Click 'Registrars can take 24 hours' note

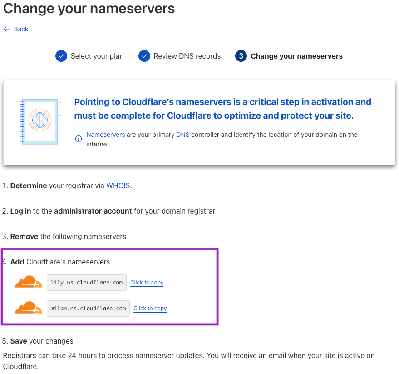189,361
